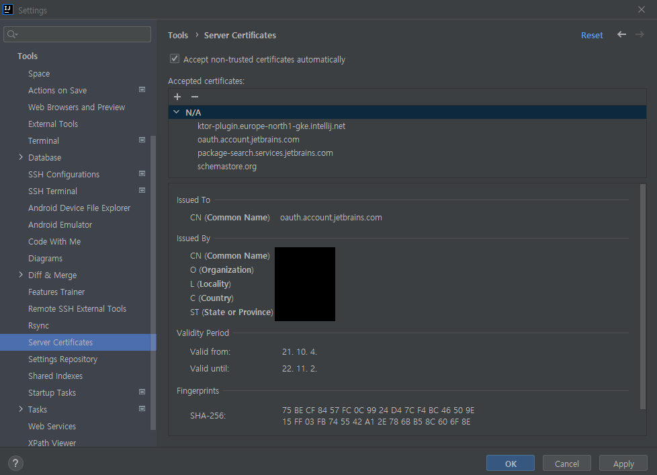657x475 pixels.
Task: Select Diagrams in the Tools list
Action: 45,259
